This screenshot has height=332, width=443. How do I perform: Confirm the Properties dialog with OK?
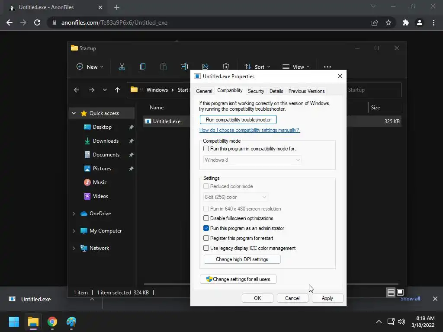pos(257,298)
